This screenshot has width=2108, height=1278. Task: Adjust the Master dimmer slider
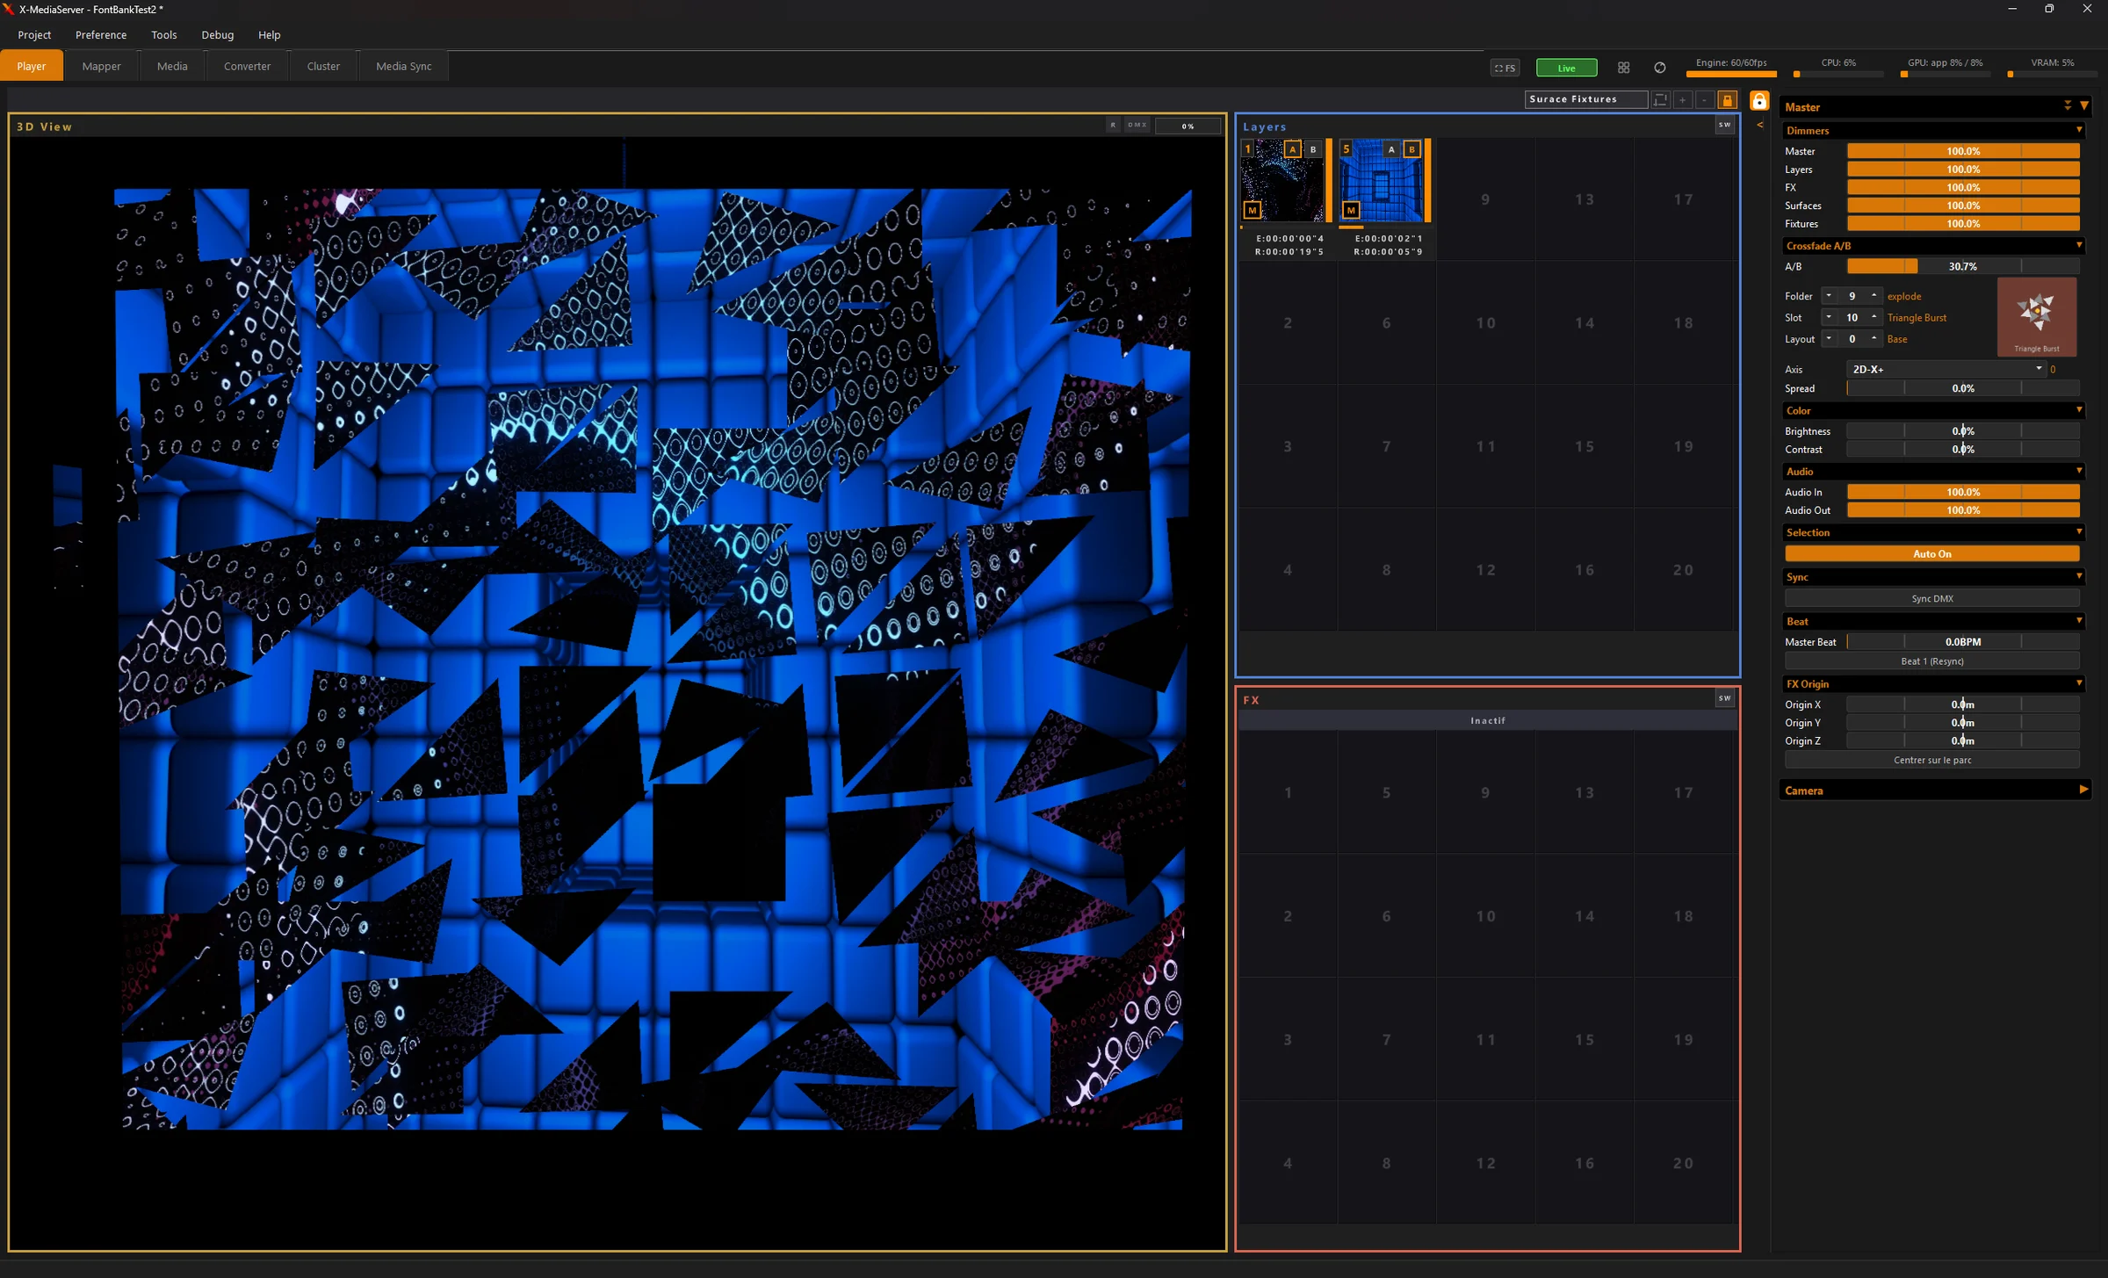coord(1963,151)
